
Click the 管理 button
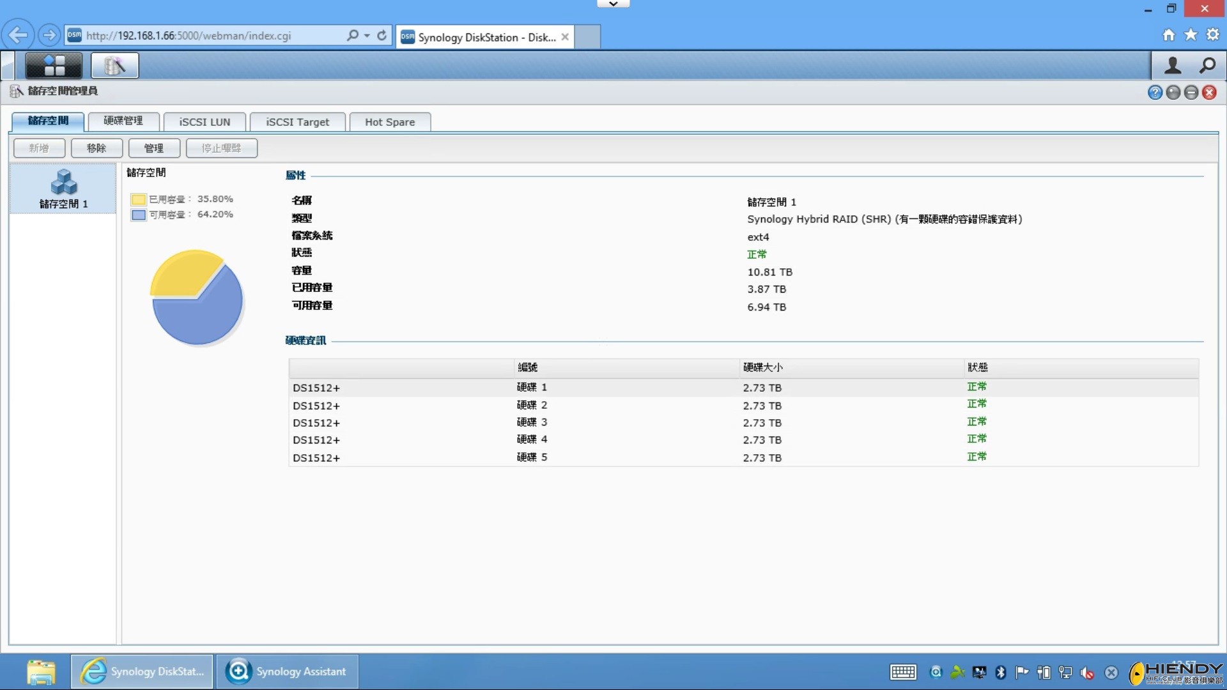click(154, 148)
